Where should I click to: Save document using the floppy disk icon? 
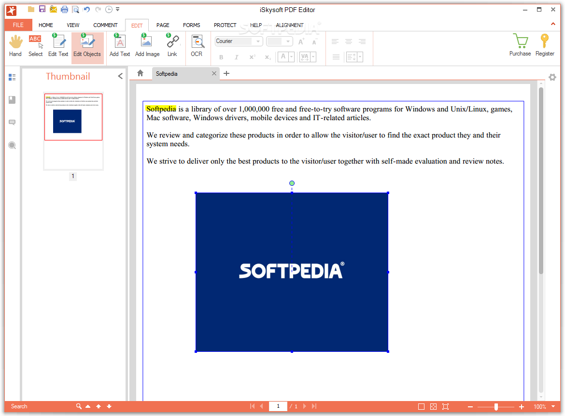pos(42,9)
